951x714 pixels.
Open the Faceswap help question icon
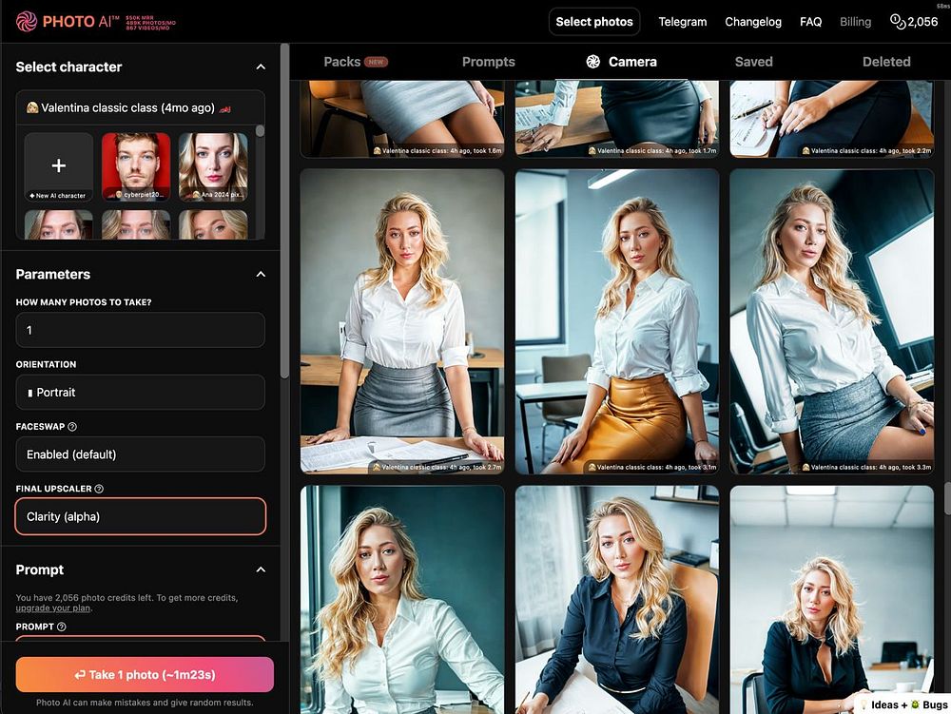(72, 427)
